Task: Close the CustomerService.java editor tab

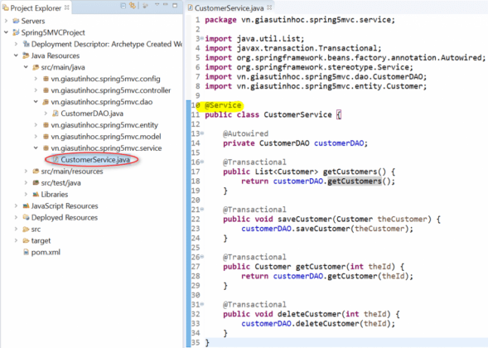Action: [269, 7]
